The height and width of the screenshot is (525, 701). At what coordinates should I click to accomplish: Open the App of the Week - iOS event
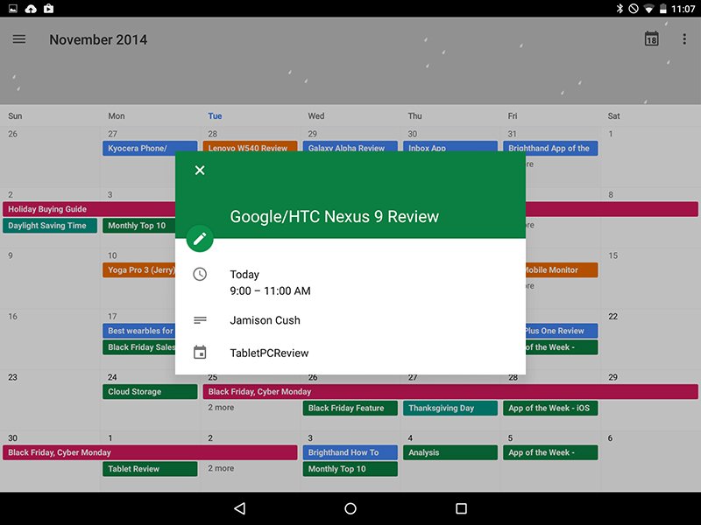550,408
